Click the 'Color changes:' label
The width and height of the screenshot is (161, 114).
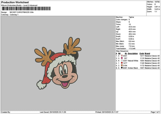[122, 20]
